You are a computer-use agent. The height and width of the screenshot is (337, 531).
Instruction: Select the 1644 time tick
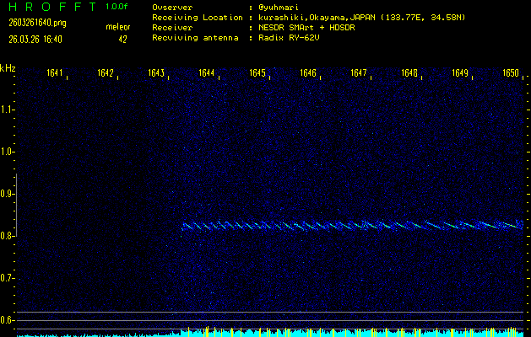pos(206,73)
